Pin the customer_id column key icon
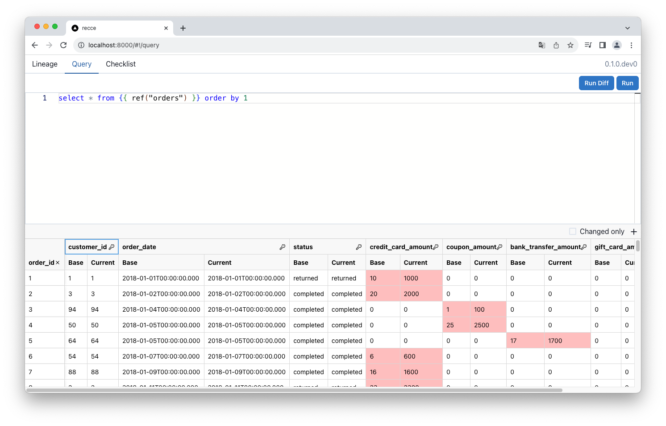666x426 pixels. 112,247
